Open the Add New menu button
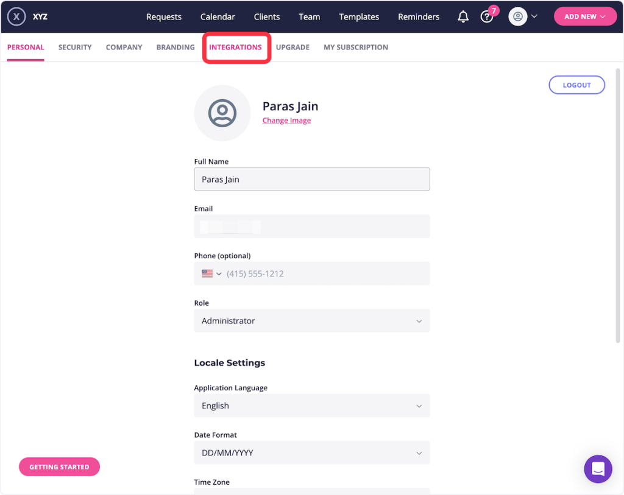 pyautogui.click(x=584, y=16)
